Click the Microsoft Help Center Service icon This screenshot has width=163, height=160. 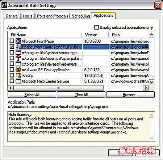[x=18, y=81]
